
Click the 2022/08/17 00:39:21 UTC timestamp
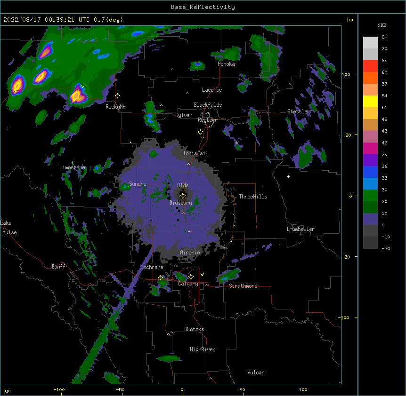(x=46, y=20)
